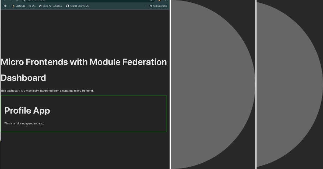Viewport: 323px width, 169px height.
Task: Expand the three-dot Chrome menu
Action: 166,1
